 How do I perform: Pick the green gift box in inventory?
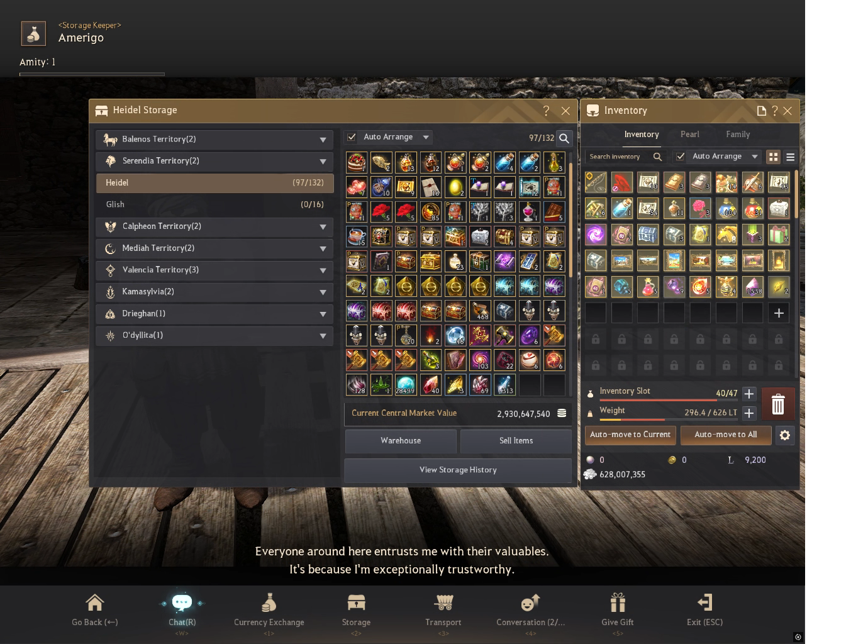point(779,235)
